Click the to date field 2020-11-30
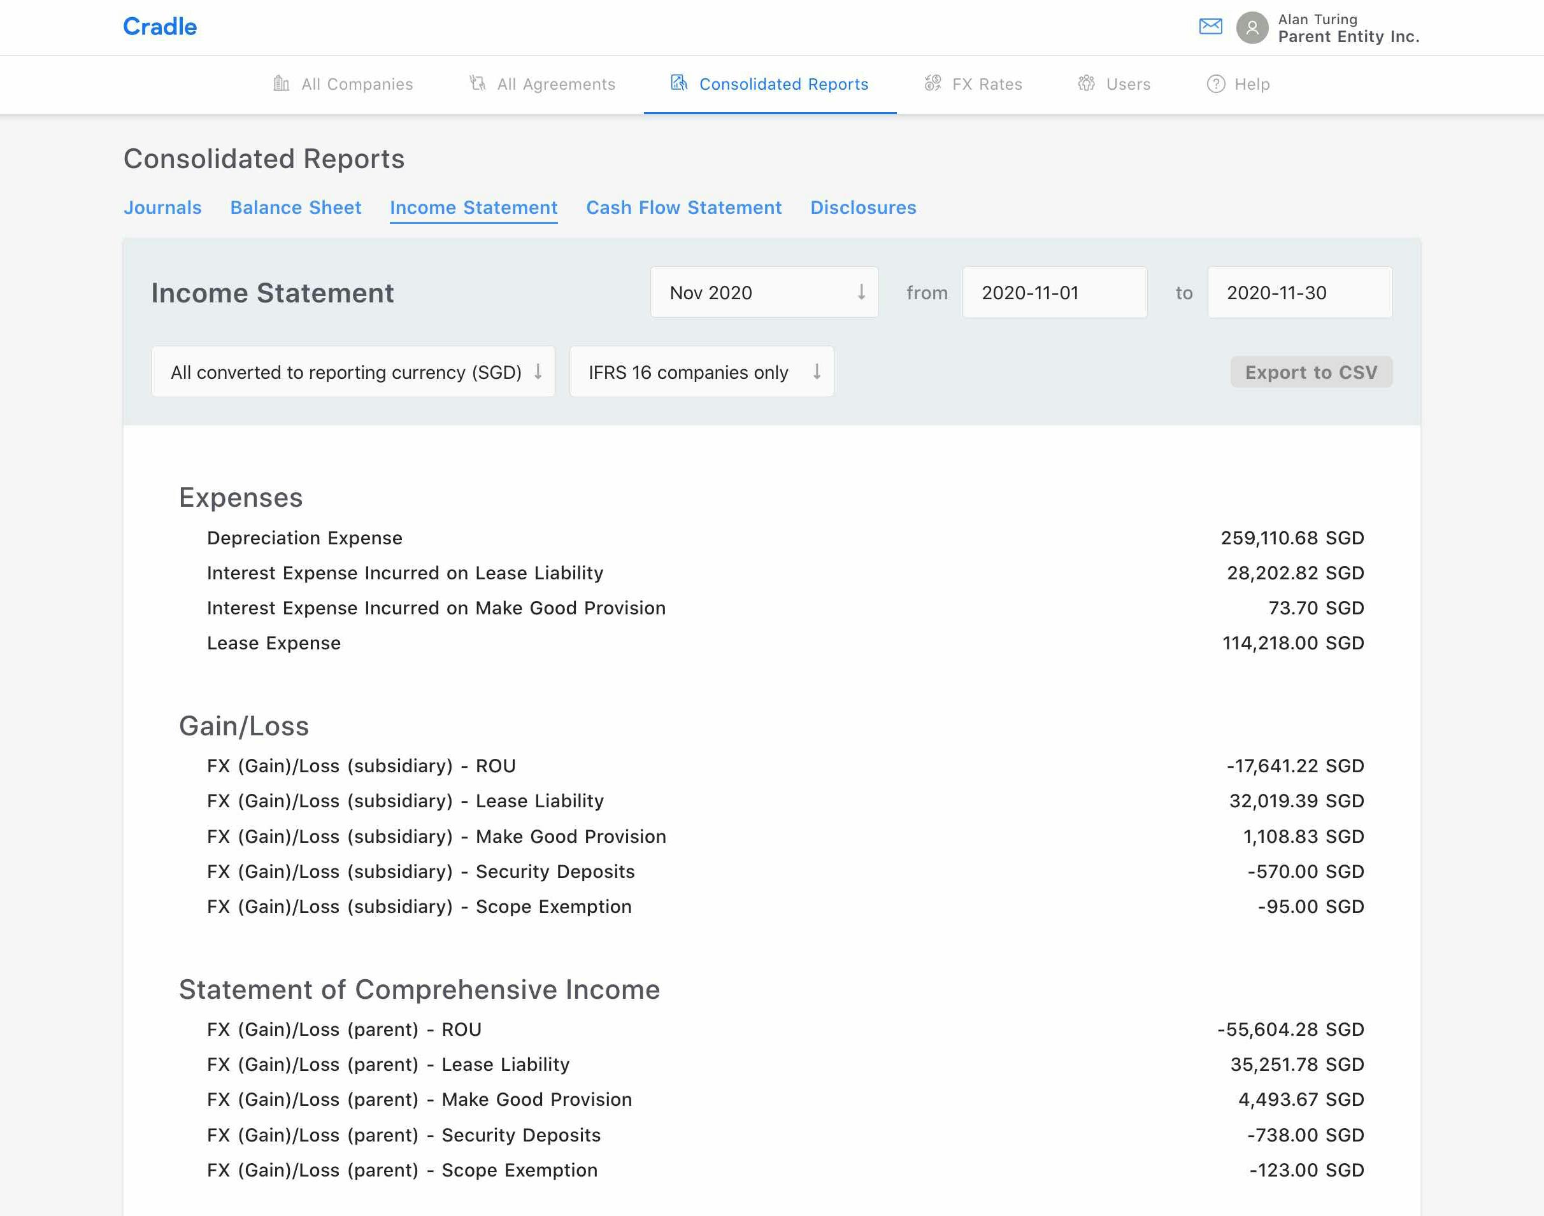The image size is (1544, 1216). click(1299, 293)
